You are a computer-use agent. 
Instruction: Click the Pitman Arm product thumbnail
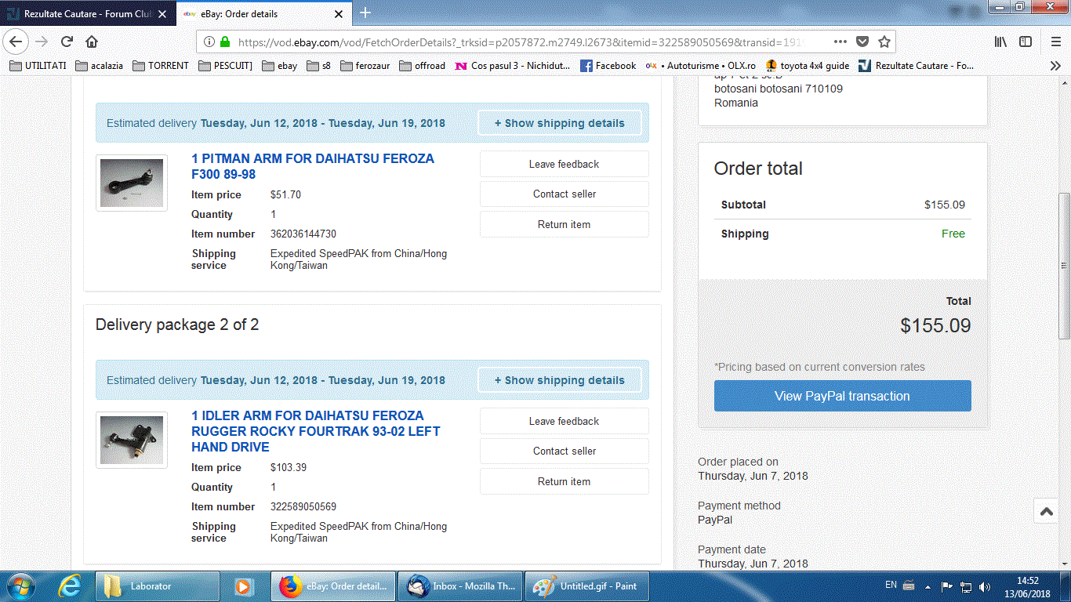coord(132,183)
